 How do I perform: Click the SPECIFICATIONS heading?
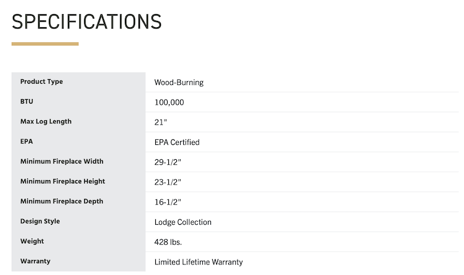(x=87, y=21)
